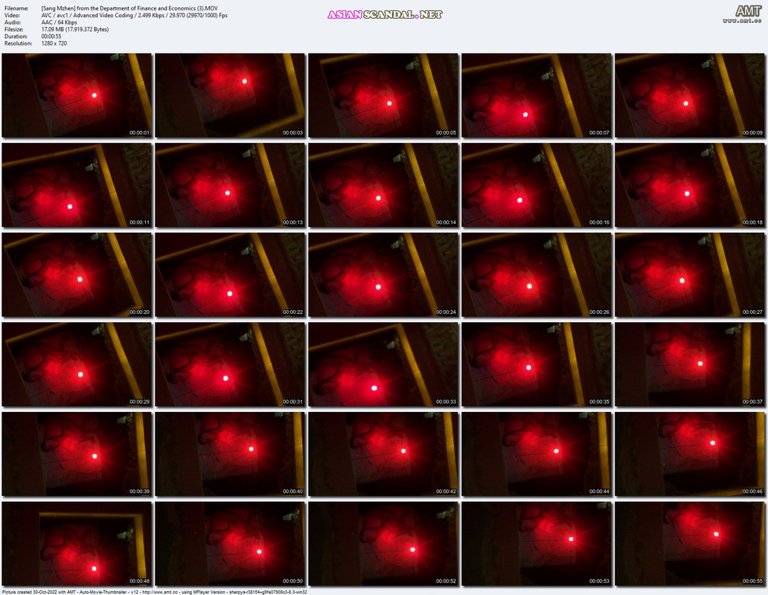
Task: Open the thumbnail at 00:00:07
Action: point(537,95)
